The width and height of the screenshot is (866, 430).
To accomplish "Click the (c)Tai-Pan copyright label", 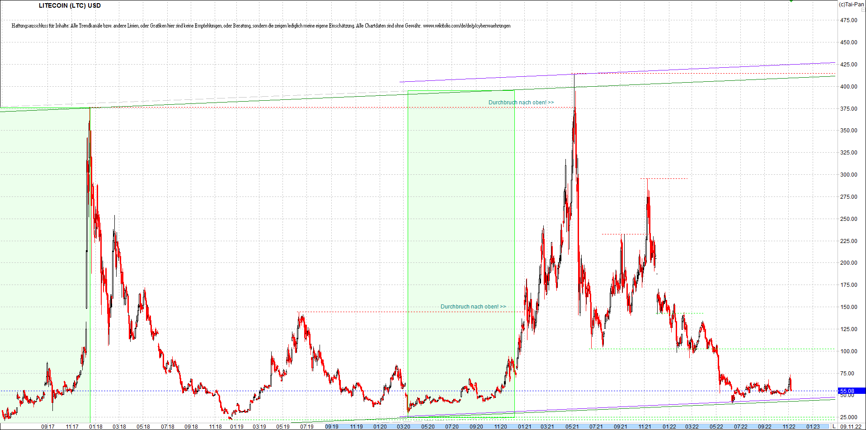I will pos(852,5).
